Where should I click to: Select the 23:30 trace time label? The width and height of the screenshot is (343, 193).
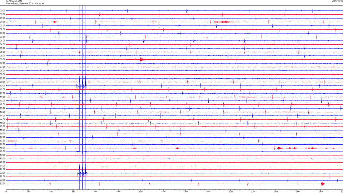click(x=3, y=184)
